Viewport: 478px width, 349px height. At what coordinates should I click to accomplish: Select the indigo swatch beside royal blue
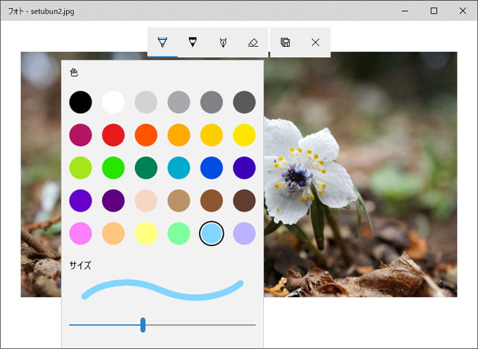click(245, 168)
